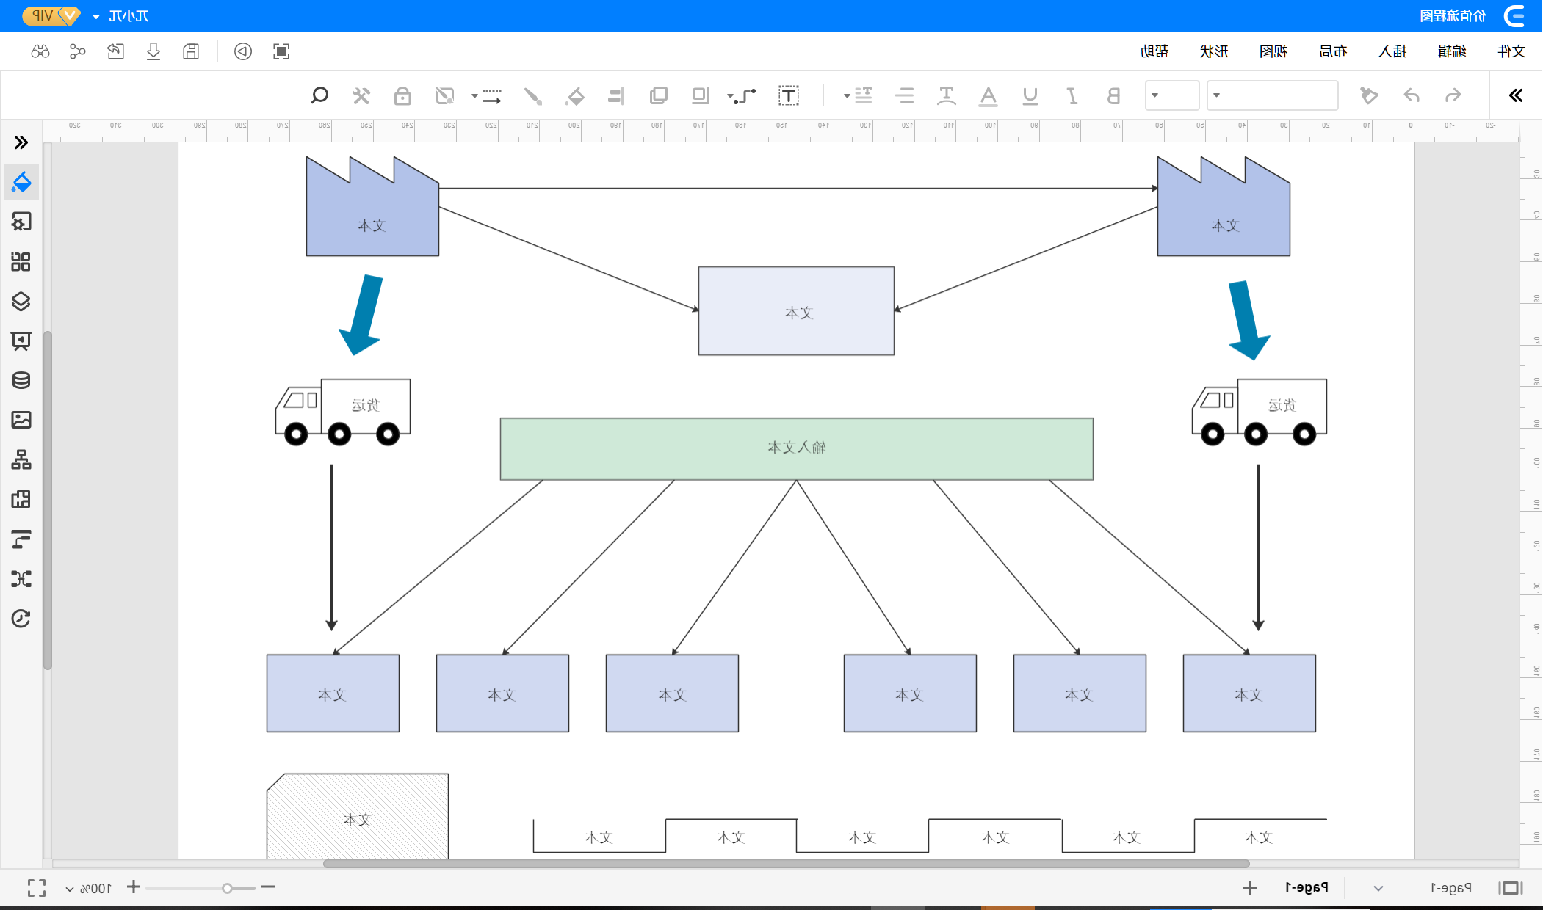Select the Text box tool
Viewport: 1543px width, 910px height.
(x=789, y=95)
